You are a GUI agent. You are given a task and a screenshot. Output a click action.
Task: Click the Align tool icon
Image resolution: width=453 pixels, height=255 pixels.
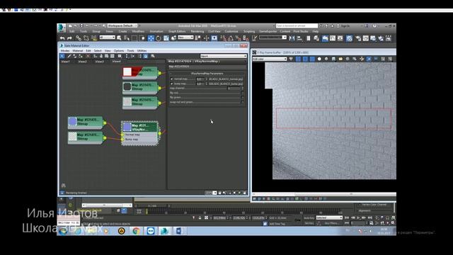tap(299, 38)
